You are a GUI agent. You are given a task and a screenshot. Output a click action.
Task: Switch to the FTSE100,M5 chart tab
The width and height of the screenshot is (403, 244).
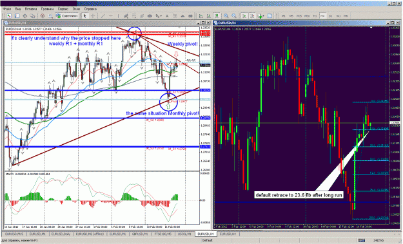(162, 234)
